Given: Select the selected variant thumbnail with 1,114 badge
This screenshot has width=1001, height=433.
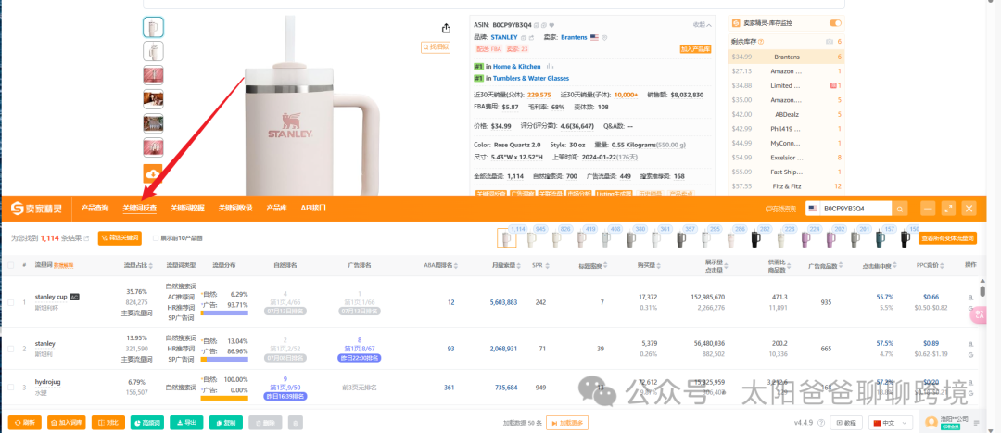Looking at the screenshot, I should pyautogui.click(x=507, y=238).
